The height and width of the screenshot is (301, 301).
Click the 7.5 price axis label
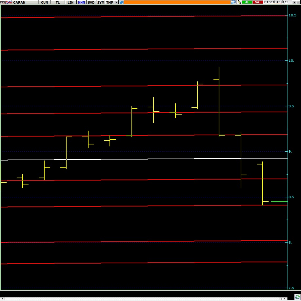291,288
